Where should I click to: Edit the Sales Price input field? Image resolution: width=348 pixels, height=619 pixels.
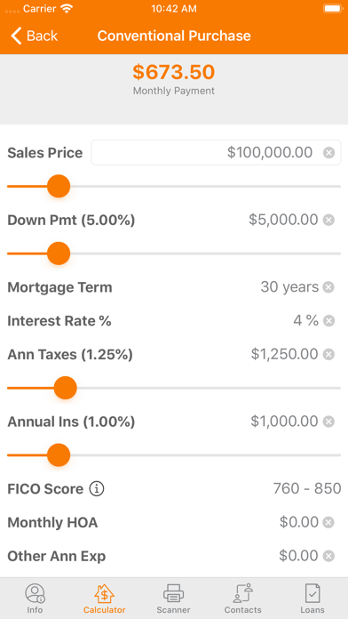[x=216, y=152]
